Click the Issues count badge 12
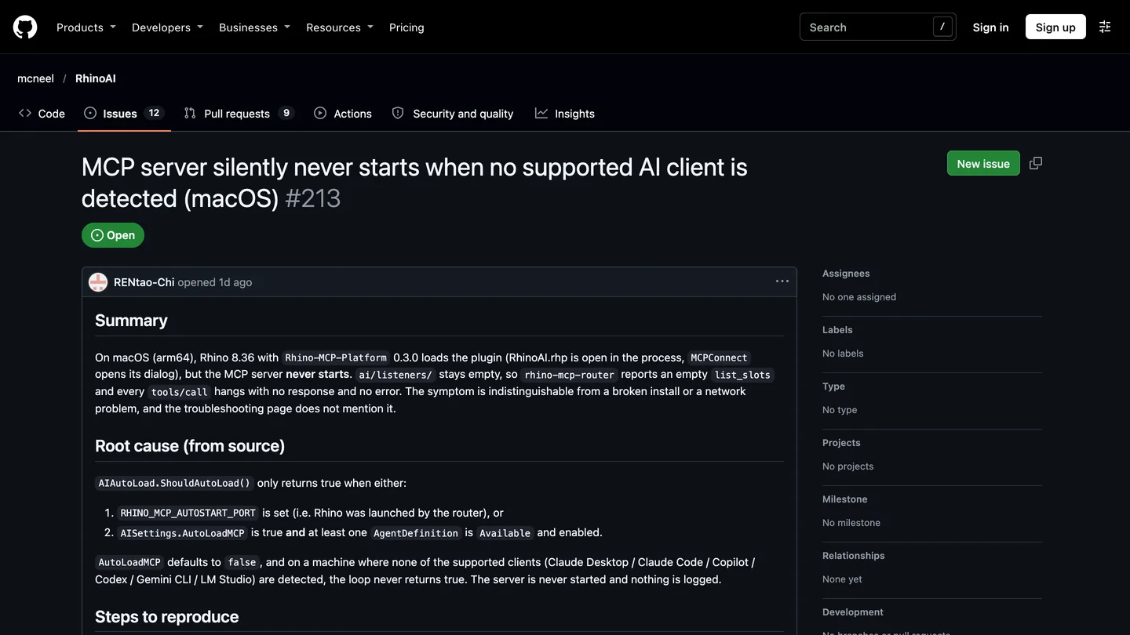The width and height of the screenshot is (1130, 635). coord(154,113)
